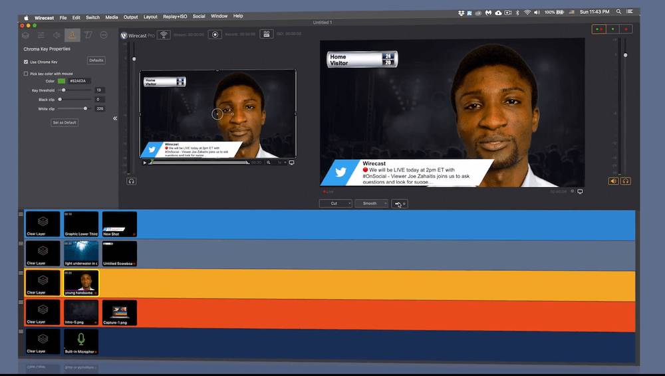Click Set as Default button
Screen dimensions: 665x376
pos(65,122)
